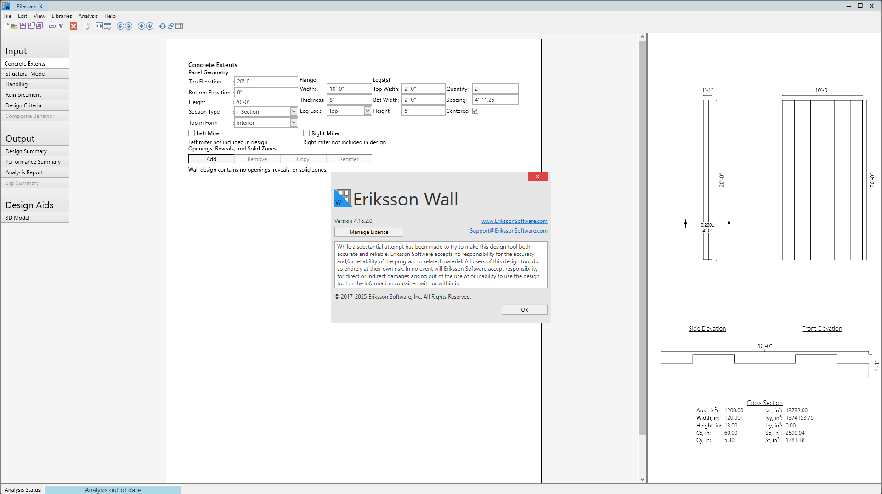
Task: Click the edit document pencil icon
Action: coord(86,26)
